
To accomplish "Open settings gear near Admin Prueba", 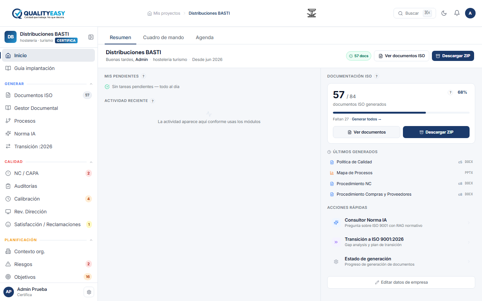I will (89, 292).
